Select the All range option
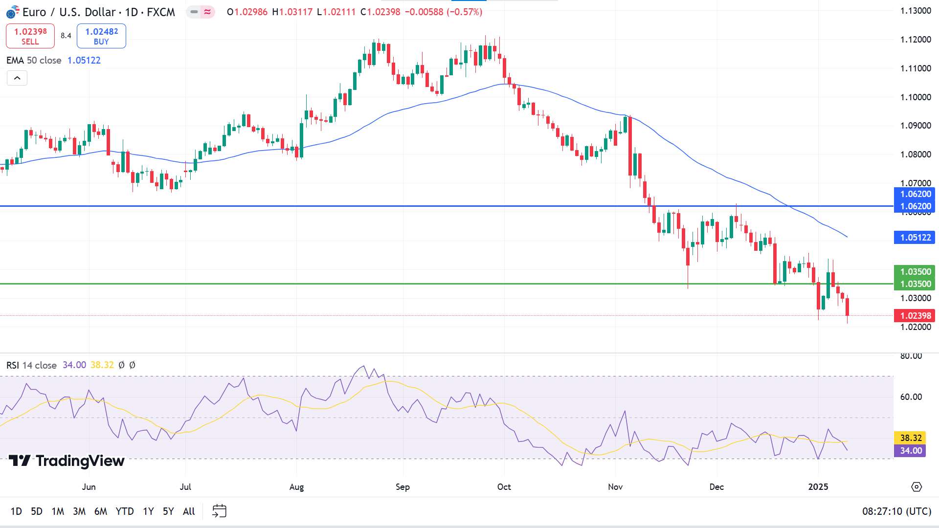This screenshot has width=939, height=528. (189, 511)
